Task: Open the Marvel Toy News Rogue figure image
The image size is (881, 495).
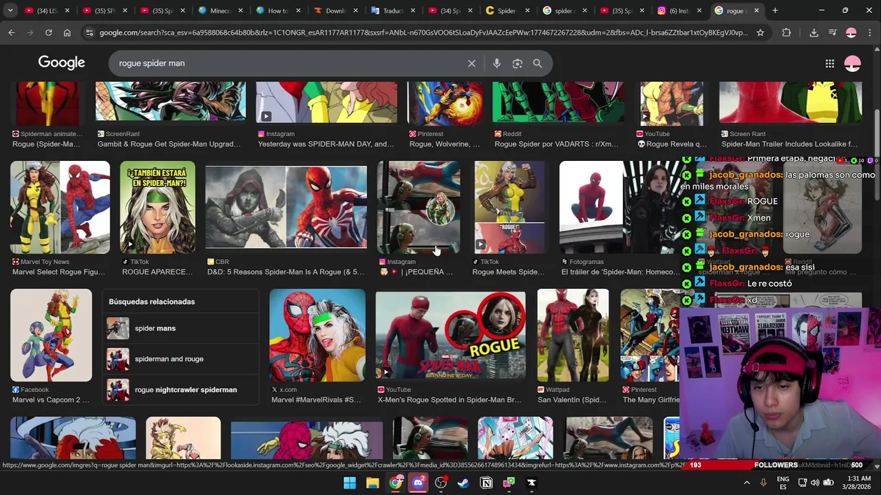Action: click(60, 207)
